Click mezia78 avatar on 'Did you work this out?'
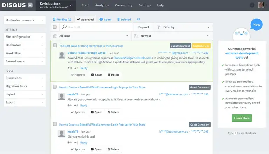269x154 pixels. coord(62,134)
